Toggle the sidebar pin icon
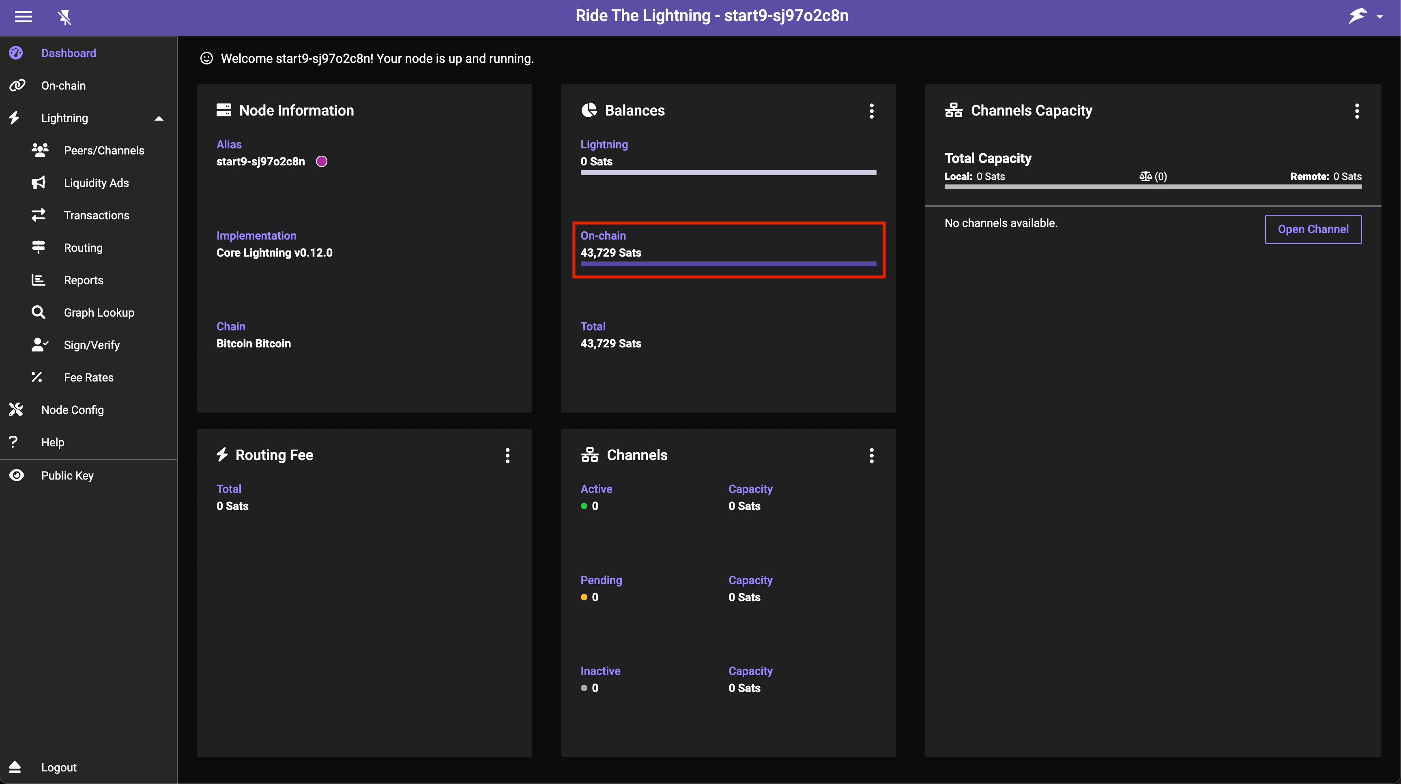This screenshot has width=1401, height=784. (64, 17)
